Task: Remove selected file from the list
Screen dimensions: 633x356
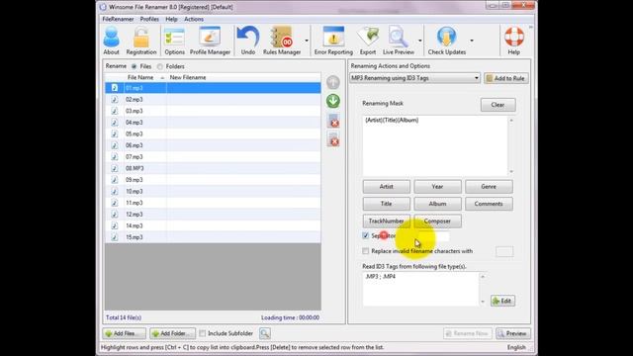Action: coord(333,121)
